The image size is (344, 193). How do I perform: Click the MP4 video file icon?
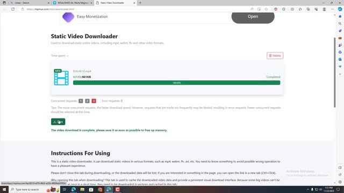(x=61, y=77)
